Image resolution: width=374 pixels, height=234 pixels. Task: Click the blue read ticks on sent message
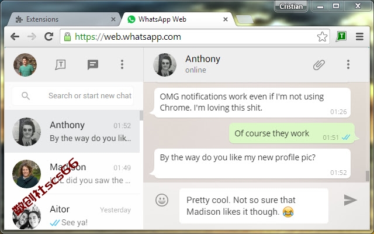(x=346, y=137)
